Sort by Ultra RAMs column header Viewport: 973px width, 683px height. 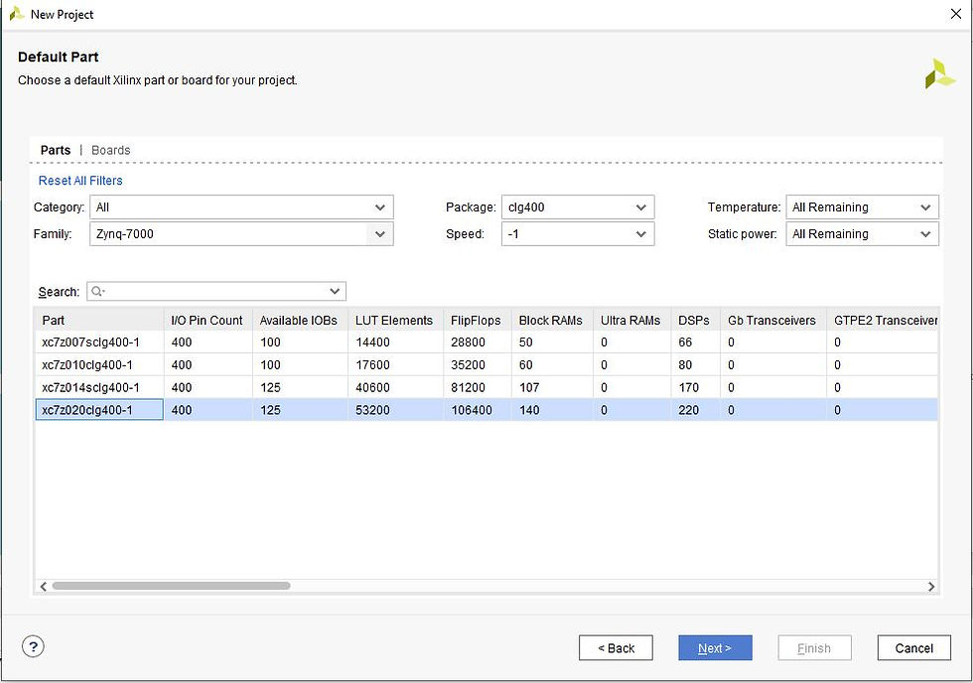coord(631,320)
